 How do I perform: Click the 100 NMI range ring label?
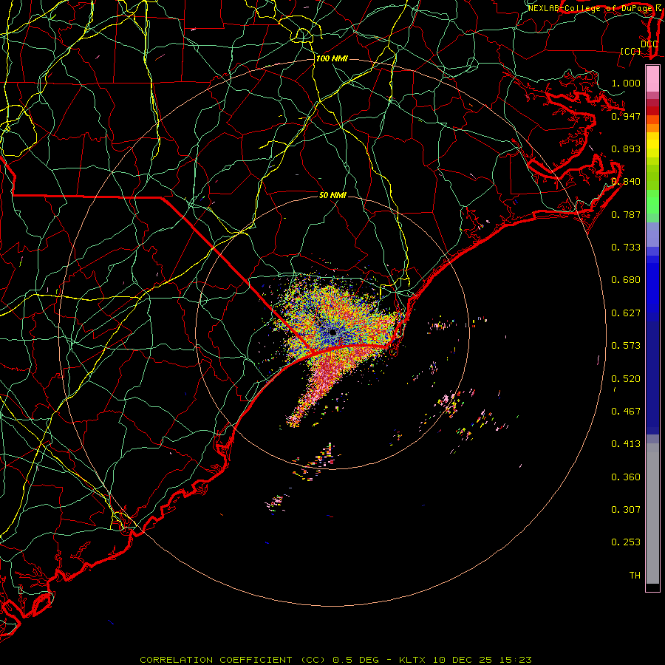[x=332, y=58]
